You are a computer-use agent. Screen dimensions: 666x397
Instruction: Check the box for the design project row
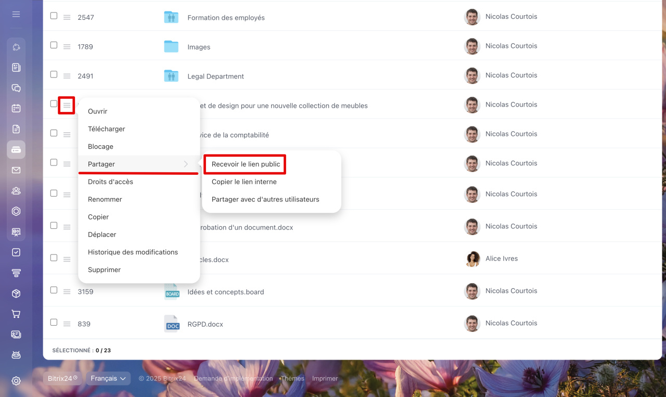click(x=54, y=104)
